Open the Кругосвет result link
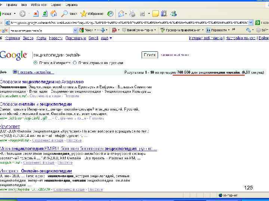This screenshot has width=269, height=201. pyautogui.click(x=10, y=127)
